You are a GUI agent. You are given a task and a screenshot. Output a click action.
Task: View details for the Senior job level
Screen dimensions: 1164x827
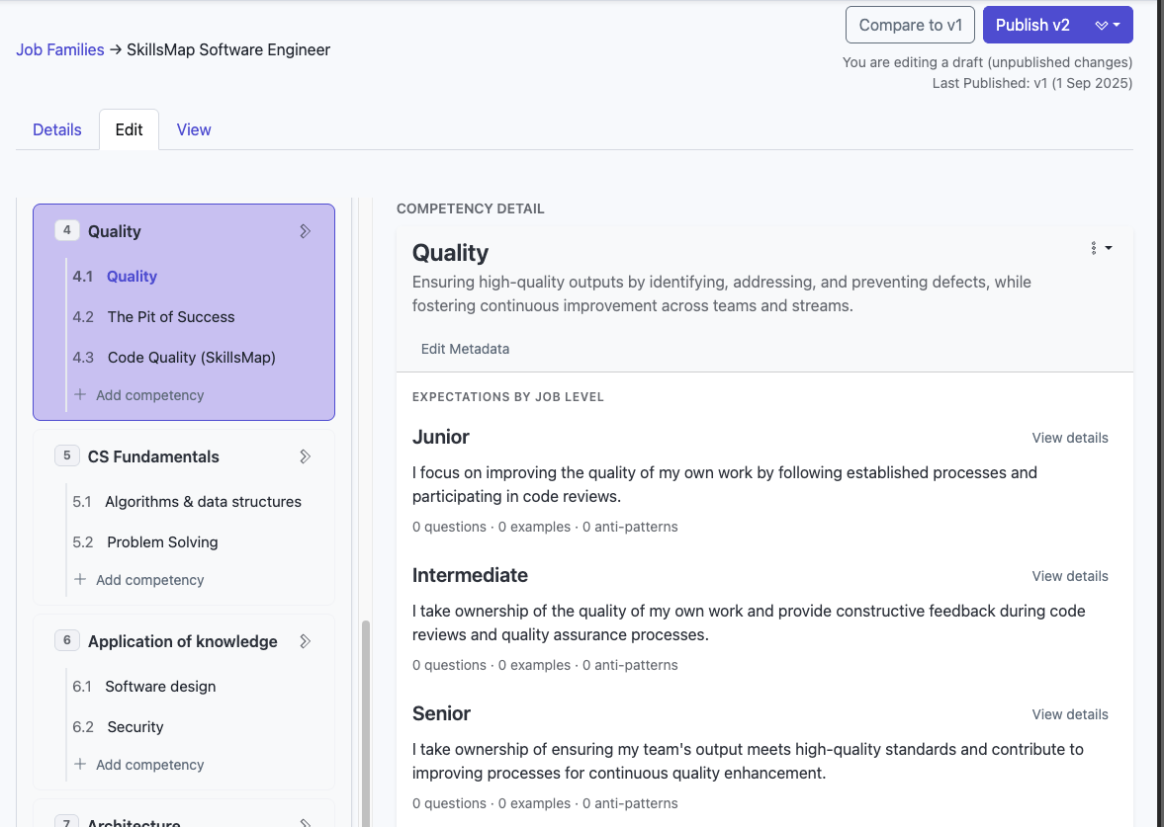(x=1070, y=714)
